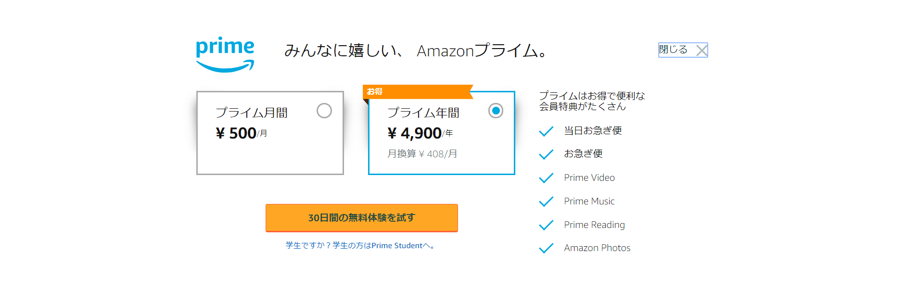Click the みんなに嬉しい、Amazonプライム heading
Image resolution: width=905 pixels, height=290 pixels.
(416, 50)
